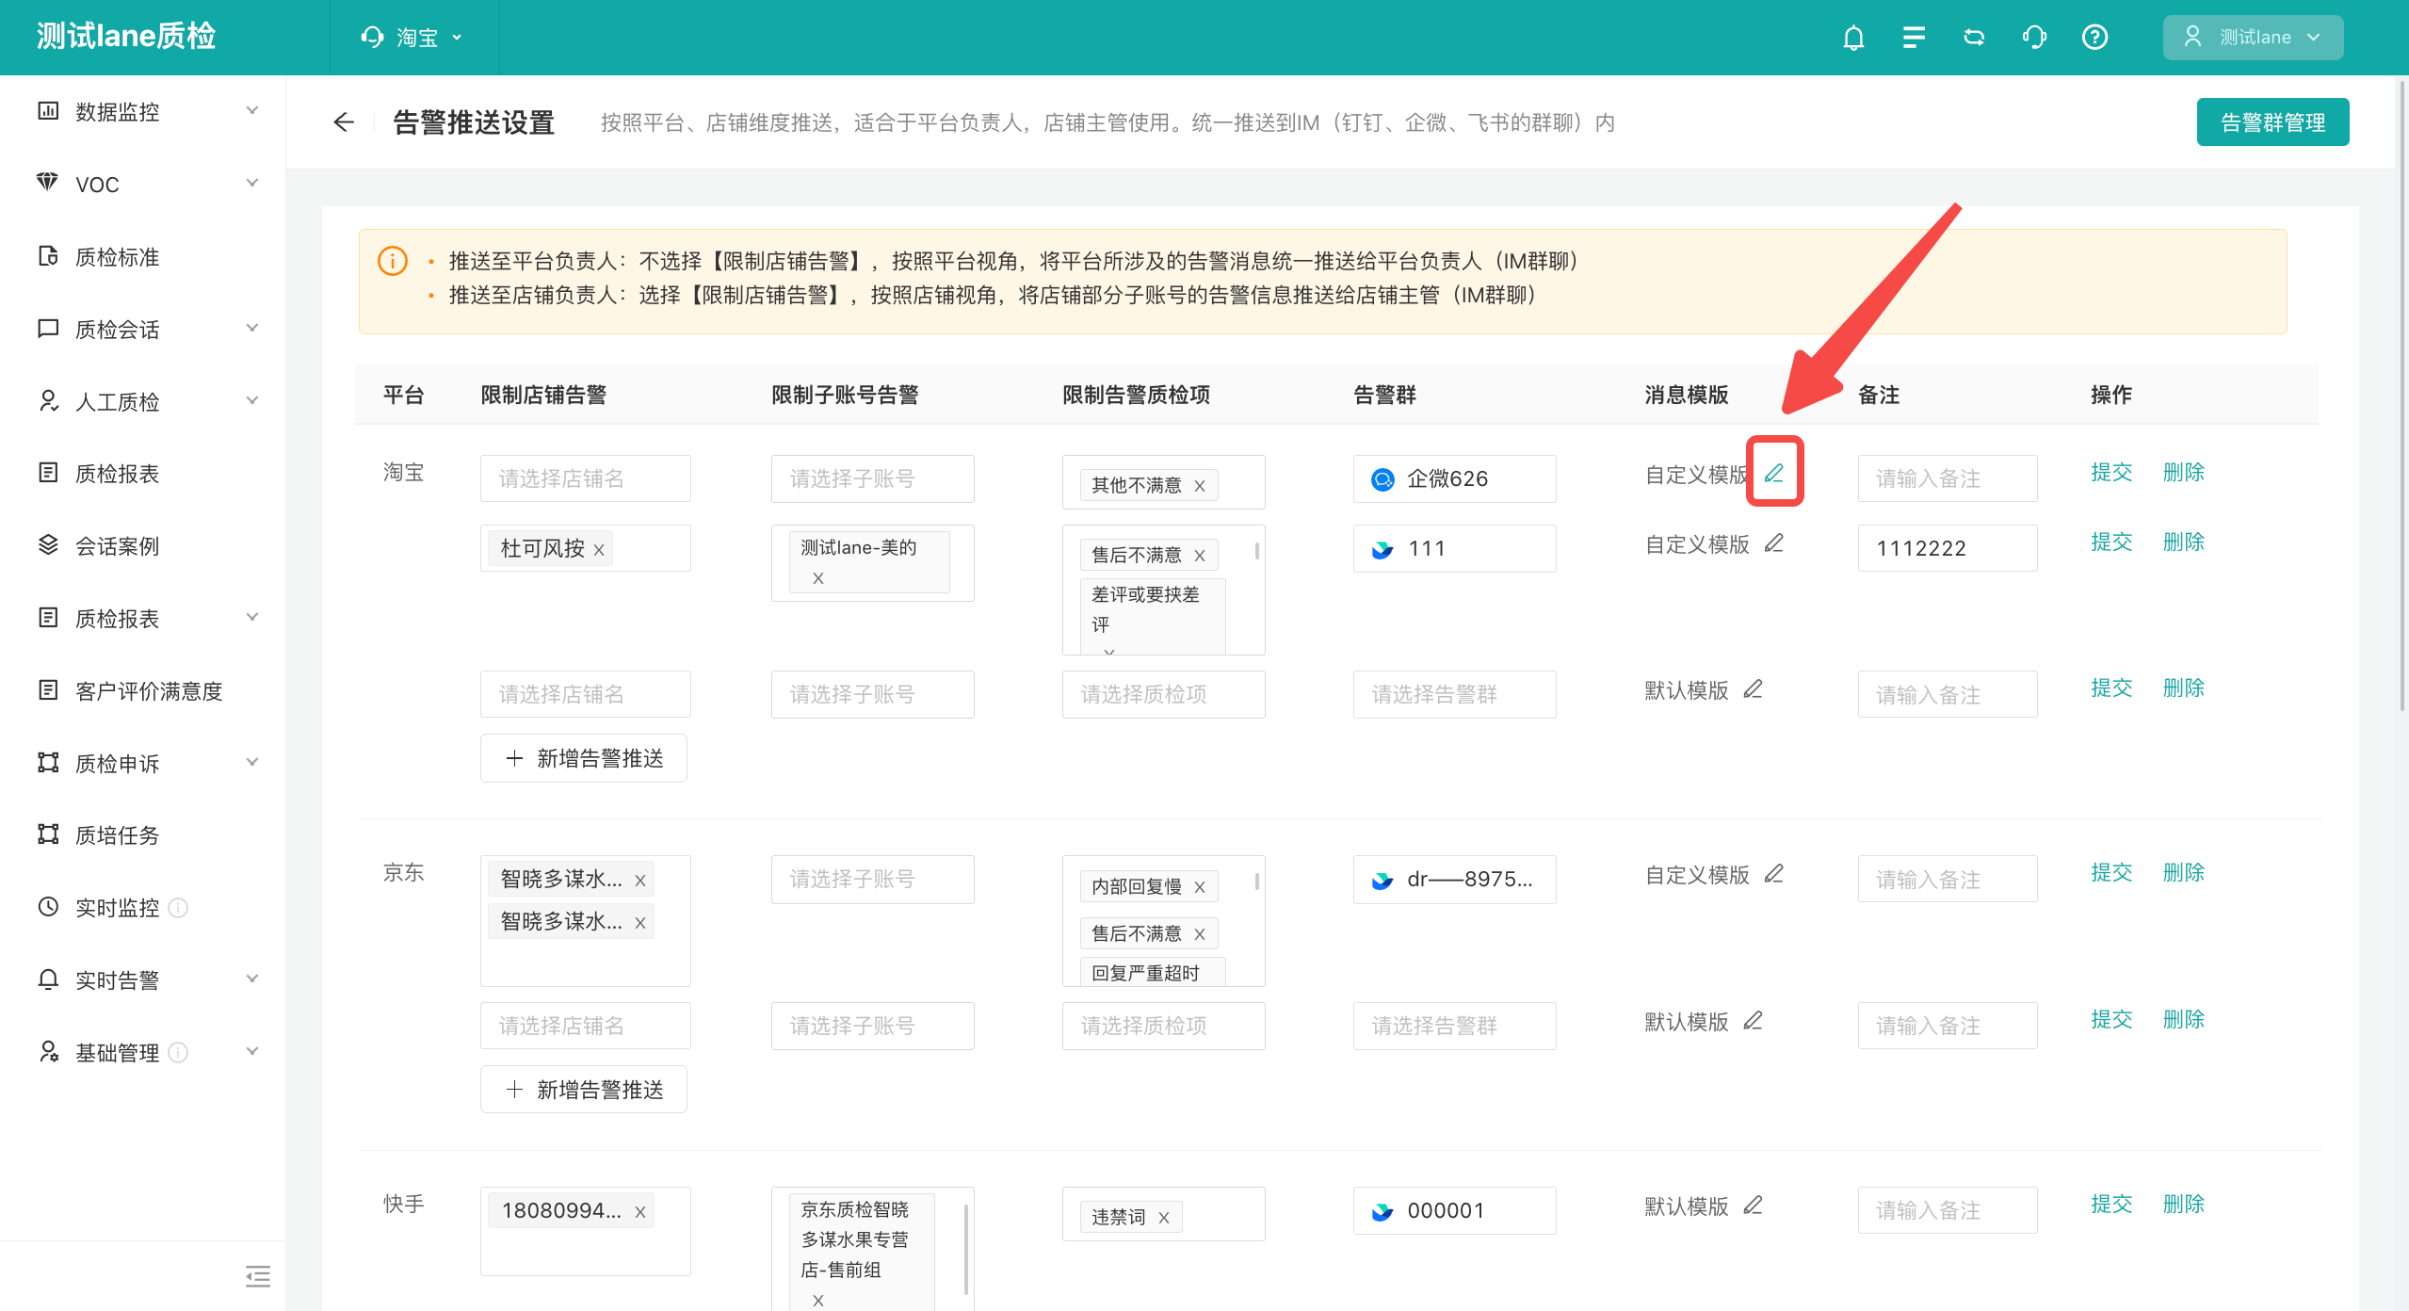Open the dr——8975... alert group selector
2409x1311 pixels.
click(1455, 880)
